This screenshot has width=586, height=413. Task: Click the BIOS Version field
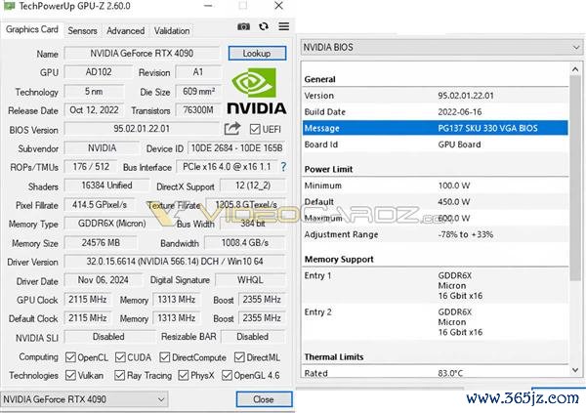tap(142, 129)
